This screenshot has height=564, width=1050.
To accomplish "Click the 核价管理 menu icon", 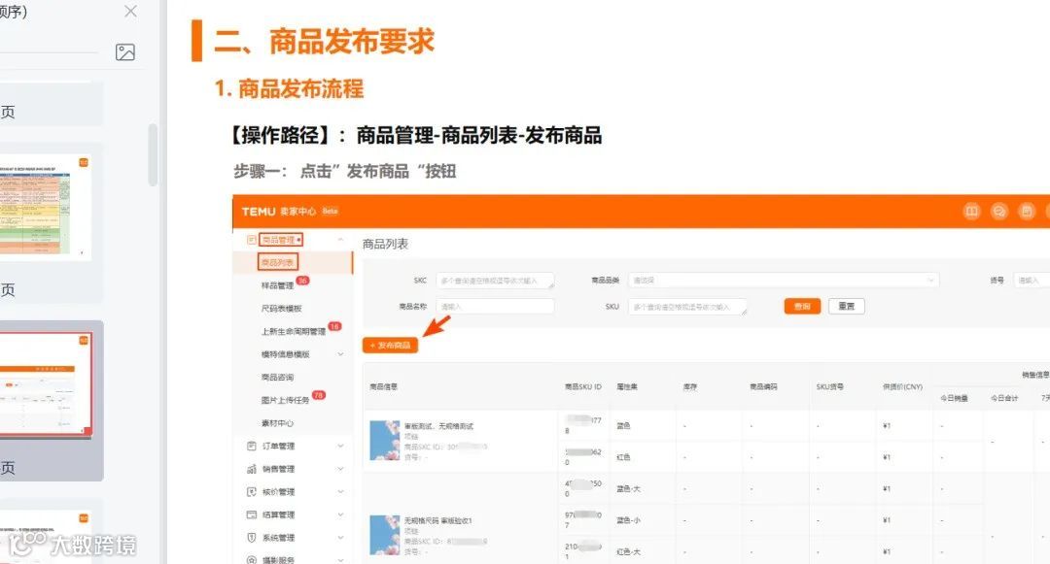I will 252,492.
